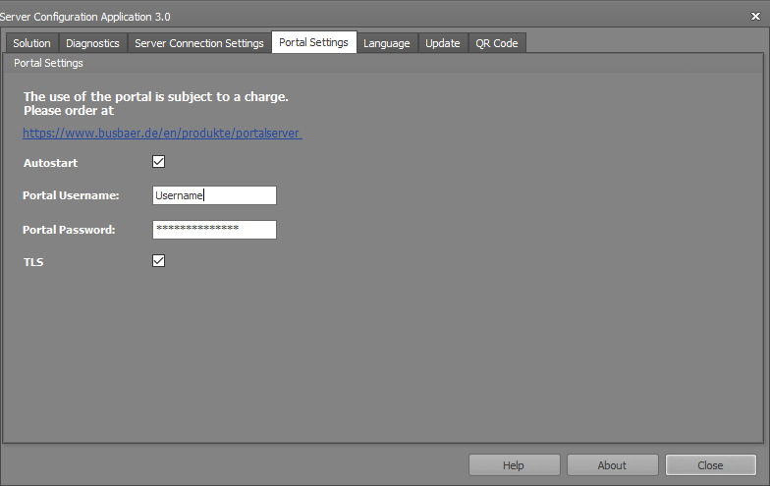This screenshot has height=486, width=770.
Task: Toggle the Autostart checkbox
Action: (159, 161)
